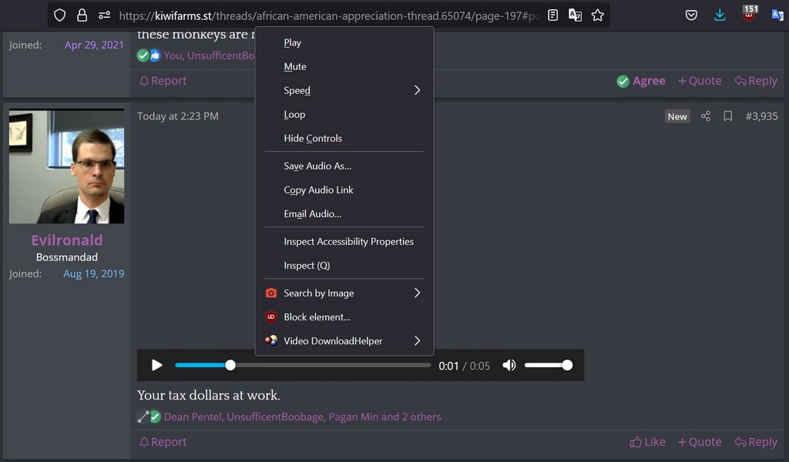This screenshot has width=789, height=462.
Task: Click the 'Bossmandad' user title
Action: tap(67, 257)
